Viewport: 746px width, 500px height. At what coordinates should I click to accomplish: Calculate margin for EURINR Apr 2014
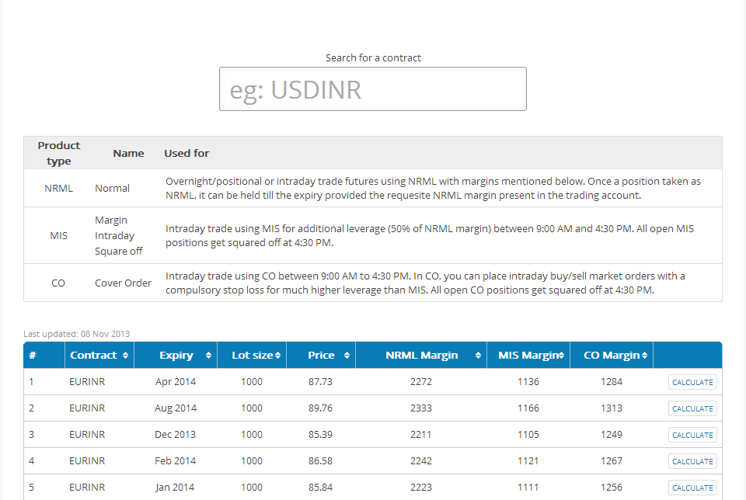click(x=692, y=382)
